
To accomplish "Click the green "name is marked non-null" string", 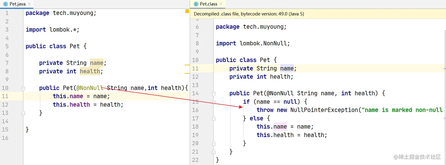I will click(402, 110).
